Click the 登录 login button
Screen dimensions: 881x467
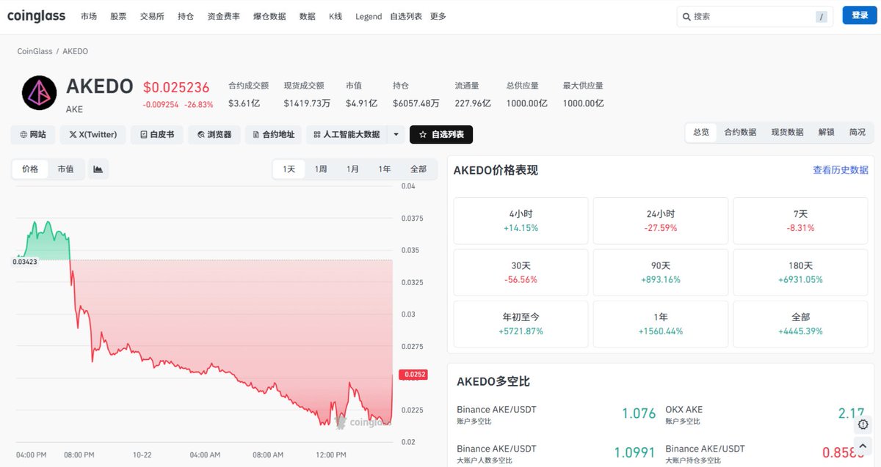tap(860, 15)
